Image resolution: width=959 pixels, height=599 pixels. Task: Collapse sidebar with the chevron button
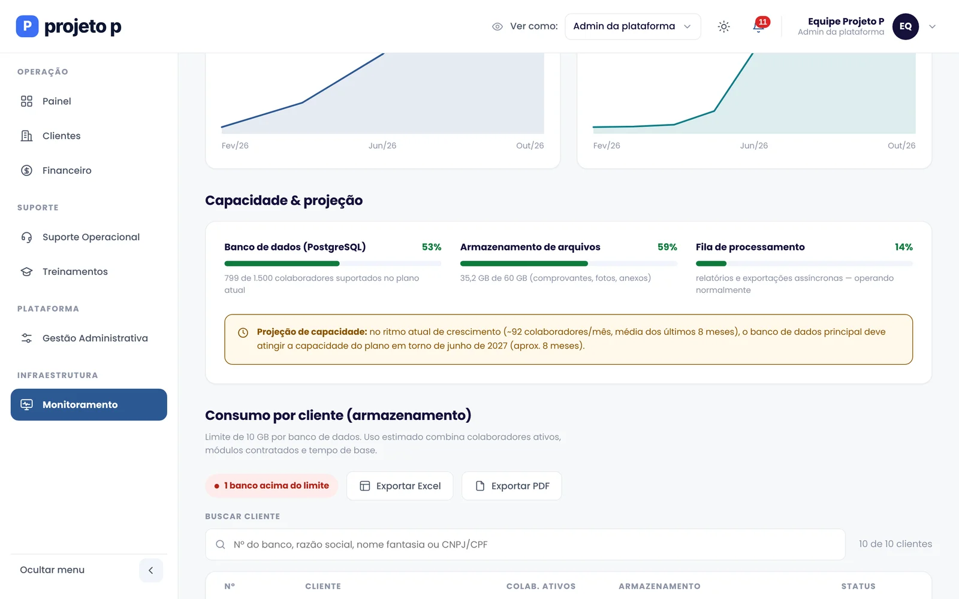(151, 570)
